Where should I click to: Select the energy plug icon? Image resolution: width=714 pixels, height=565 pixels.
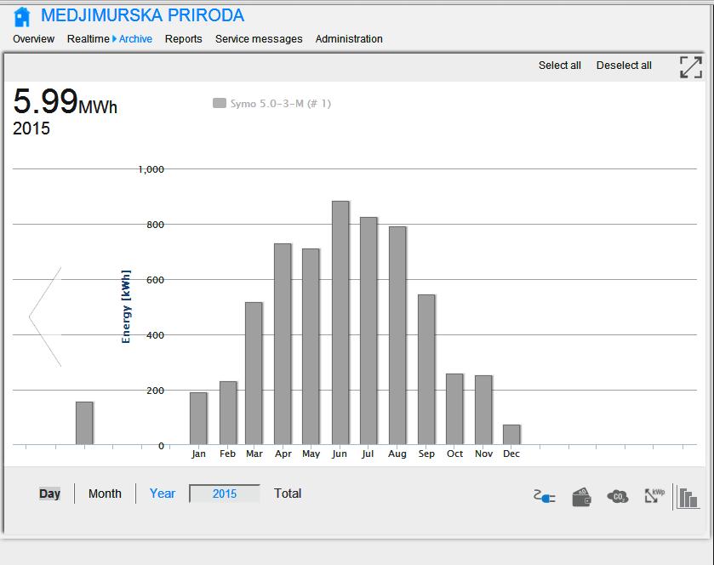click(x=544, y=497)
